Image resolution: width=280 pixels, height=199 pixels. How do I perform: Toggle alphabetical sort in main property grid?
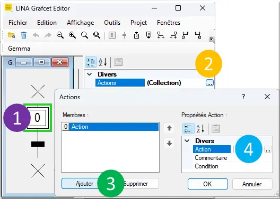[x=103, y=62]
